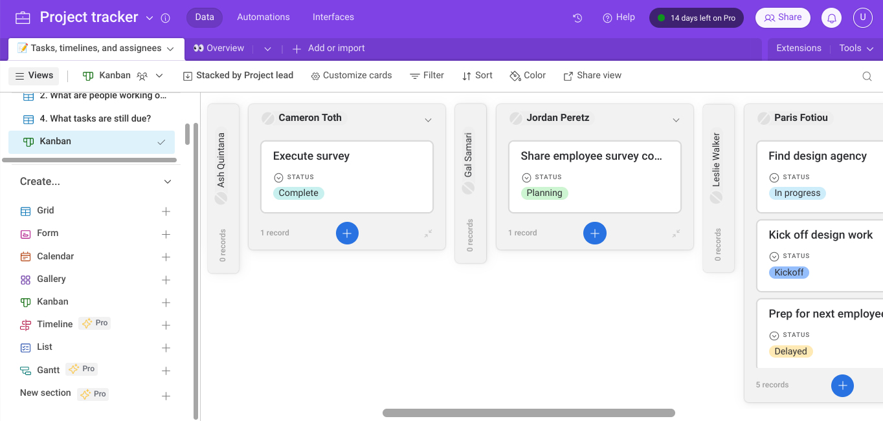
Task: Collapse the Create section chevron
Action: coord(168,182)
